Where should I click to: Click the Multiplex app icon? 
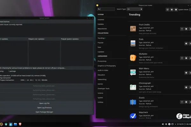point(133,58)
